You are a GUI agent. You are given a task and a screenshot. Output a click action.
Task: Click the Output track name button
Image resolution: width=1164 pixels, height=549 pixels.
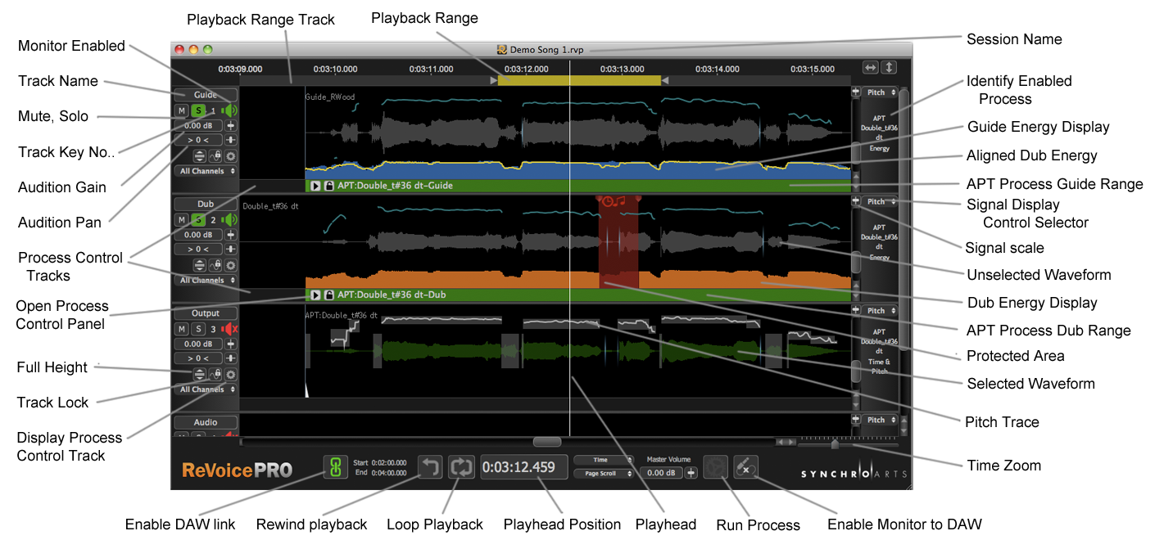206,313
